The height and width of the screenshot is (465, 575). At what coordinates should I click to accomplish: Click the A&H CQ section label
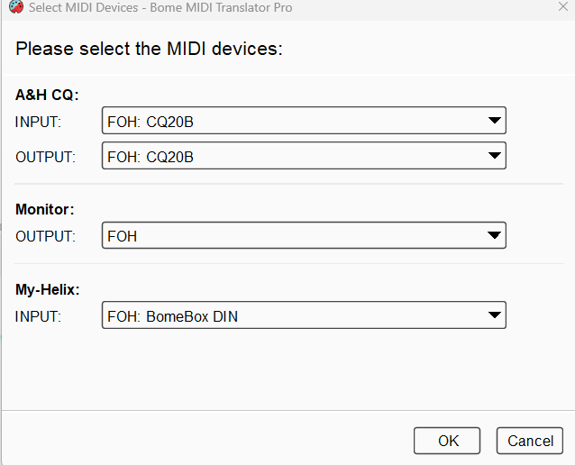48,95
